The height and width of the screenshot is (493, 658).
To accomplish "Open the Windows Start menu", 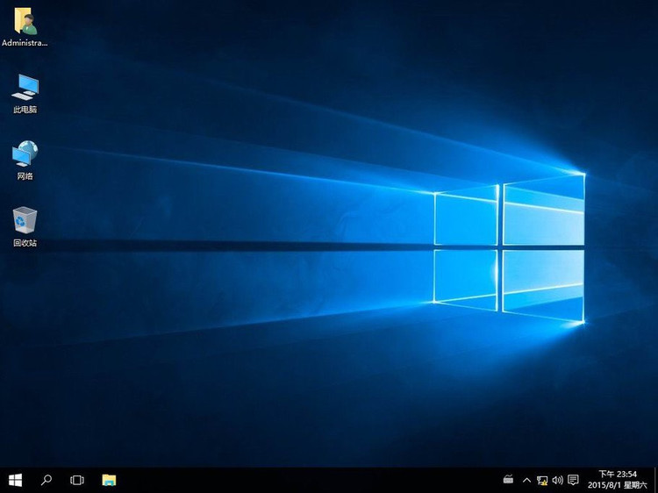I will click(16, 480).
